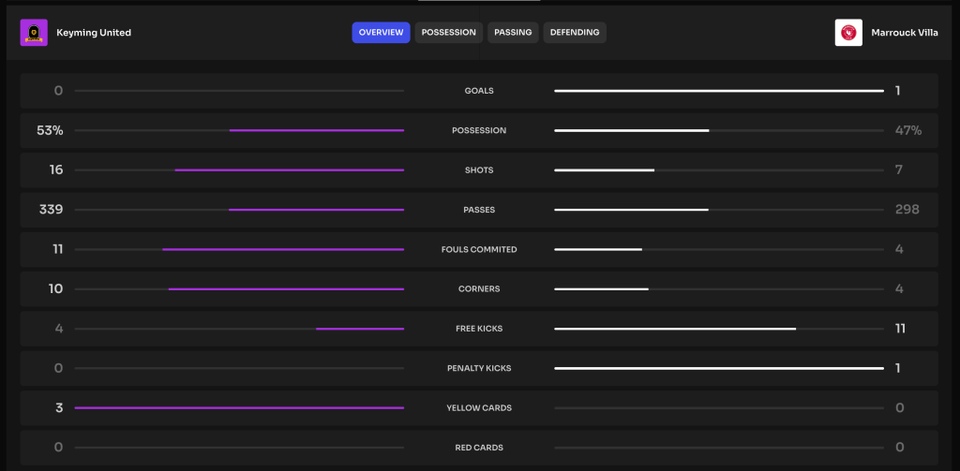
Task: Go to the Defending tab
Action: (574, 33)
